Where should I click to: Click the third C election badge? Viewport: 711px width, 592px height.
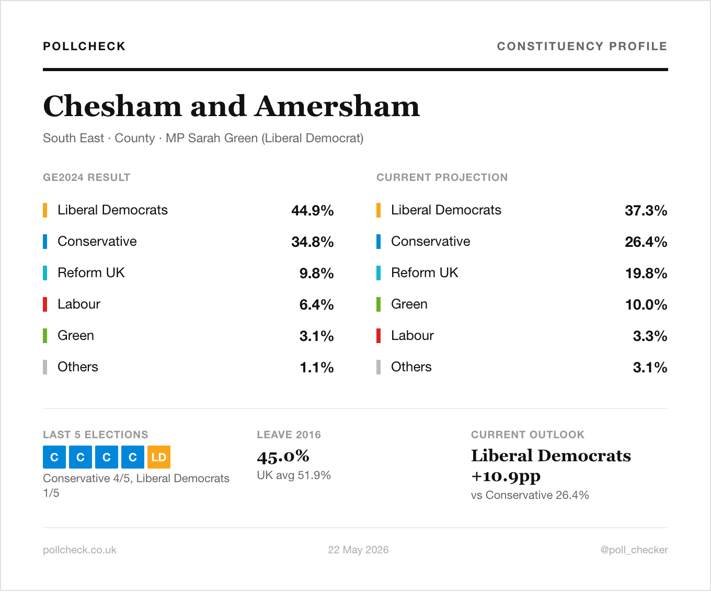[107, 457]
